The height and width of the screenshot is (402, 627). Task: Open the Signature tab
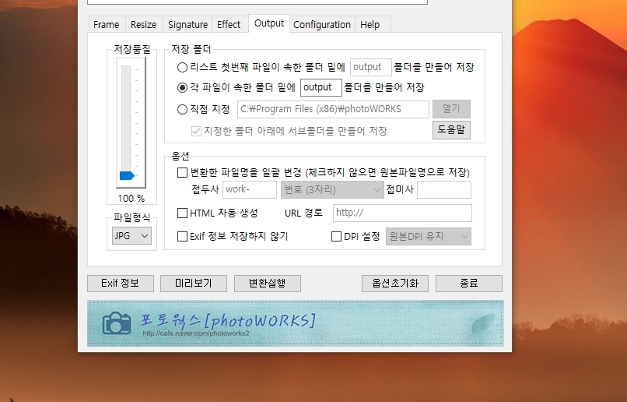click(x=187, y=24)
